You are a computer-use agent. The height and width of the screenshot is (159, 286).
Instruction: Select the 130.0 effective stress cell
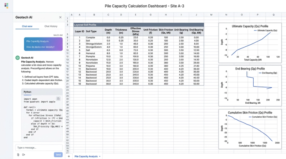click(x=136, y=59)
